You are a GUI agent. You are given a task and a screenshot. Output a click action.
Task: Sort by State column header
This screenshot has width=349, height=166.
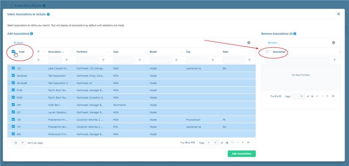click(225, 52)
